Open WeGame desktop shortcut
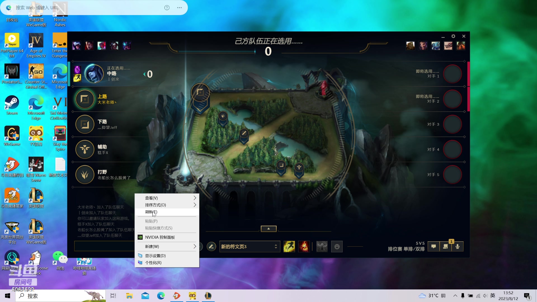 pyautogui.click(x=12, y=136)
